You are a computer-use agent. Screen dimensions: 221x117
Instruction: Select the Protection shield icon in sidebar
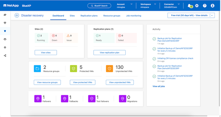point(5,31)
